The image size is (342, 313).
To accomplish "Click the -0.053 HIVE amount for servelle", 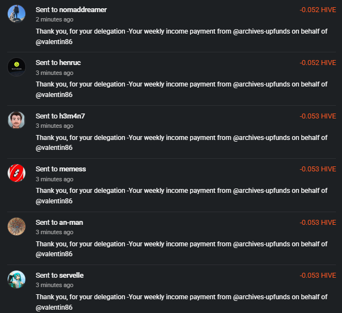I will [x=317, y=276].
